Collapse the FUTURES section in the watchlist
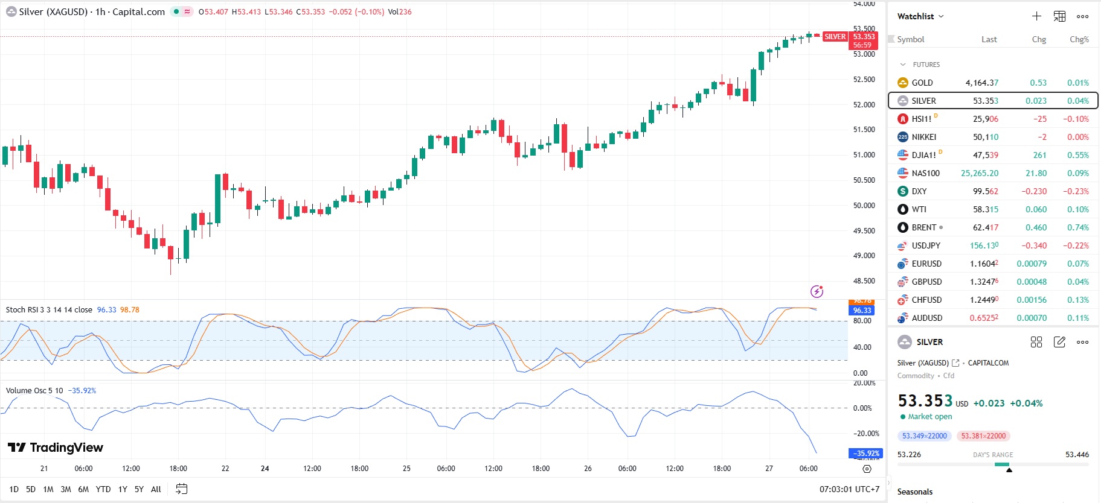The width and height of the screenshot is (1101, 503). [903, 65]
